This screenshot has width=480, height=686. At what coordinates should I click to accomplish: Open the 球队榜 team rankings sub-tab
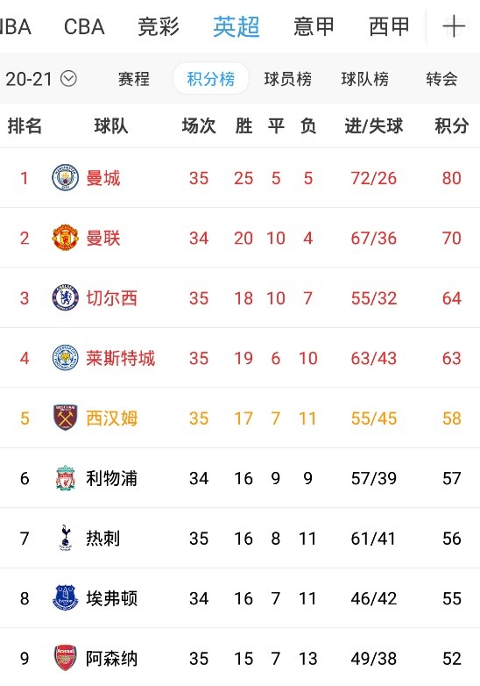[364, 79]
